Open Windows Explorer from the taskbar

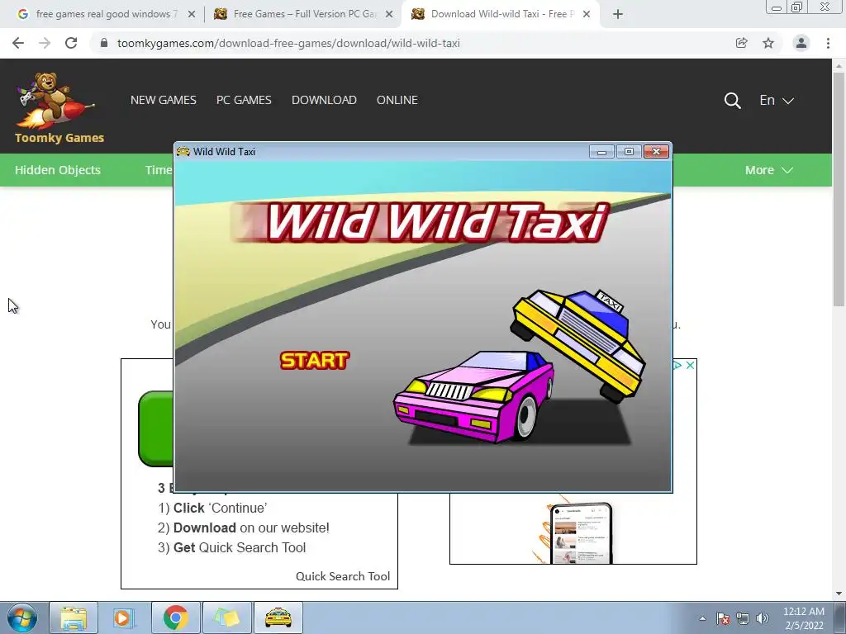74,617
